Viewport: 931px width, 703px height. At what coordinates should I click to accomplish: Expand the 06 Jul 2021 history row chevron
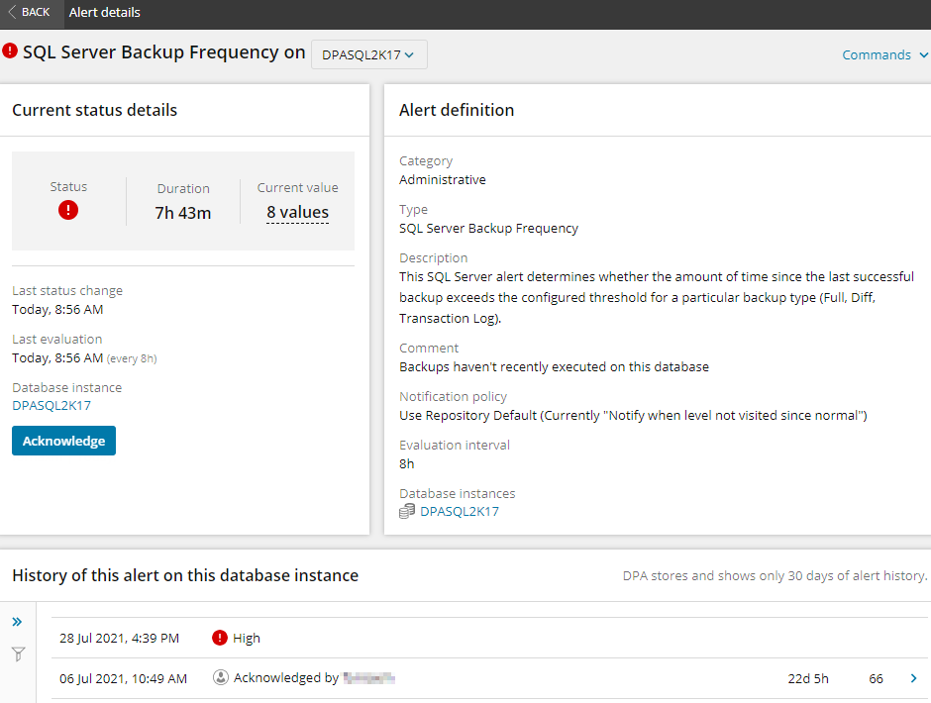913,678
